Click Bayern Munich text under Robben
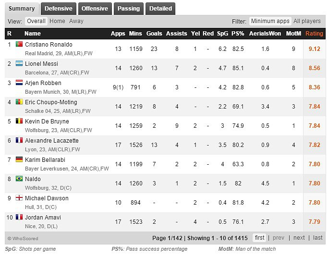The width and height of the screenshot is (329, 256). point(43,92)
